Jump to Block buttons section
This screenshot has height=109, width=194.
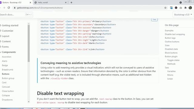click(171, 53)
